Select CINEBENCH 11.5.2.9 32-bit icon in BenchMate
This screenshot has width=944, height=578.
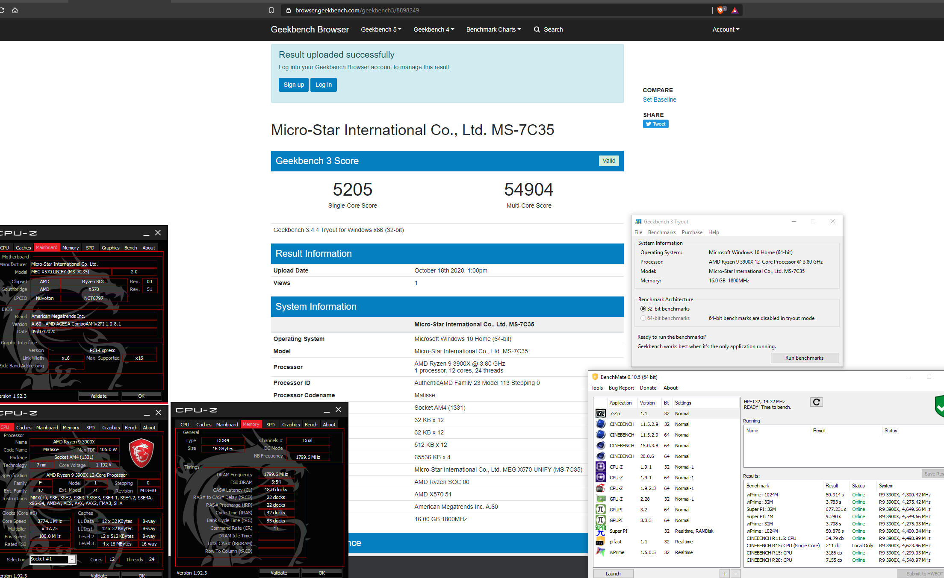coord(601,424)
